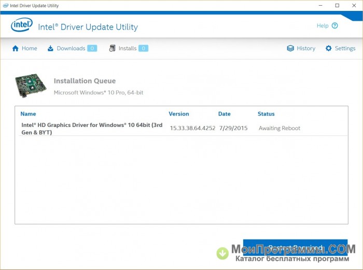Close the Intel Driver Update Utility window
363x270 pixels.
354,5
